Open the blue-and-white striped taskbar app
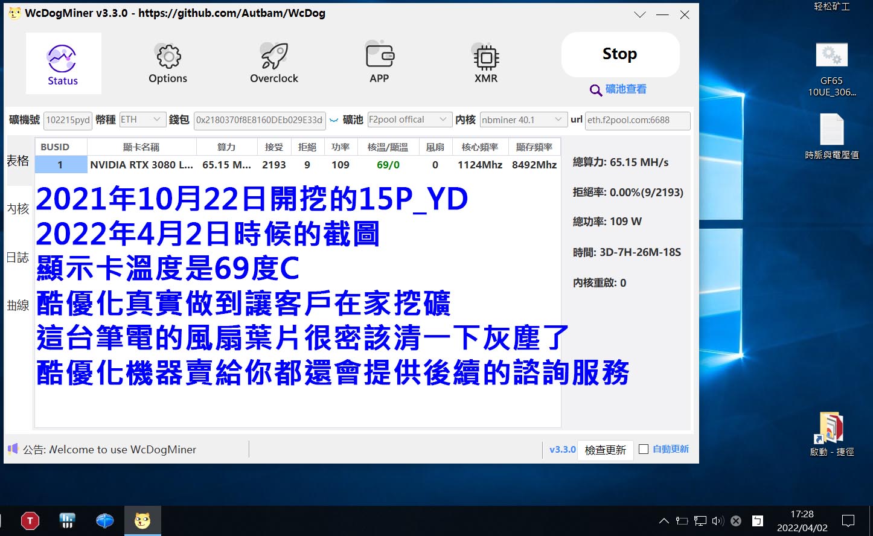This screenshot has height=536, width=873. click(x=67, y=520)
